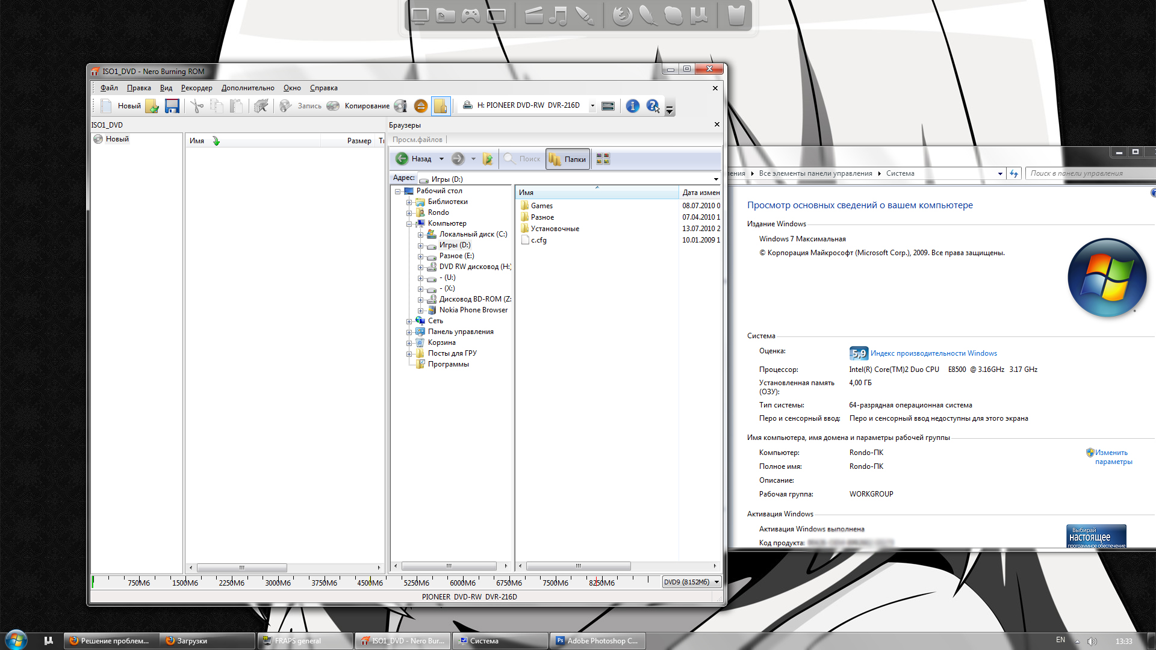Click the uTorrent icon in top dock
Screen dimensions: 1156x650
[x=699, y=16]
